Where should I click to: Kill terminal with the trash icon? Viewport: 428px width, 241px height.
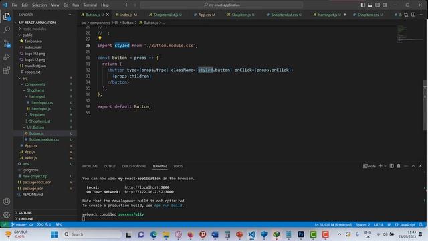tap(399, 166)
